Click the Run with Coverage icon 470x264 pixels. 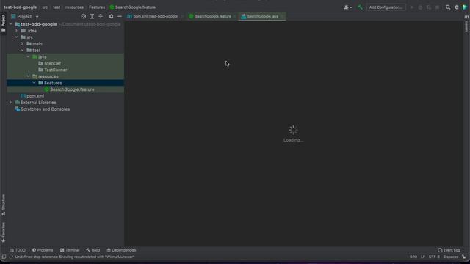pos(429,7)
